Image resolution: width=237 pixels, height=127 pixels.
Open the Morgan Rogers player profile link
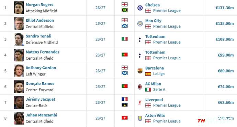pyautogui.click(x=39, y=5)
